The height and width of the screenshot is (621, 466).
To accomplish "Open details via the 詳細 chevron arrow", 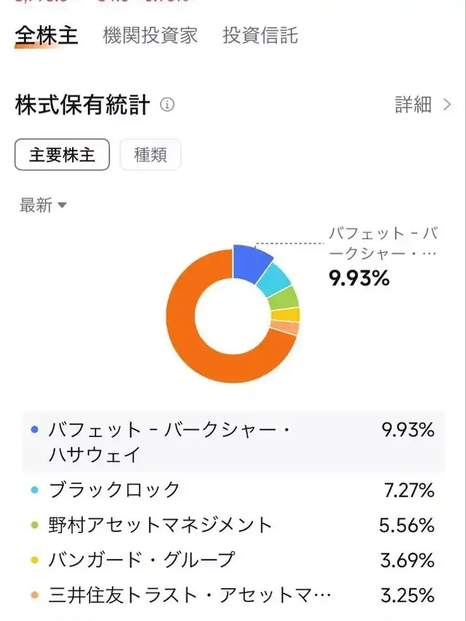I will [x=447, y=105].
